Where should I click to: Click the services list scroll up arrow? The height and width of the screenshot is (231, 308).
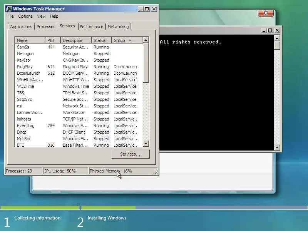click(x=146, y=40)
